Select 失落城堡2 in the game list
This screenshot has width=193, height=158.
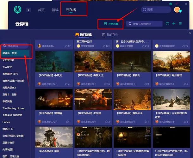(8, 150)
